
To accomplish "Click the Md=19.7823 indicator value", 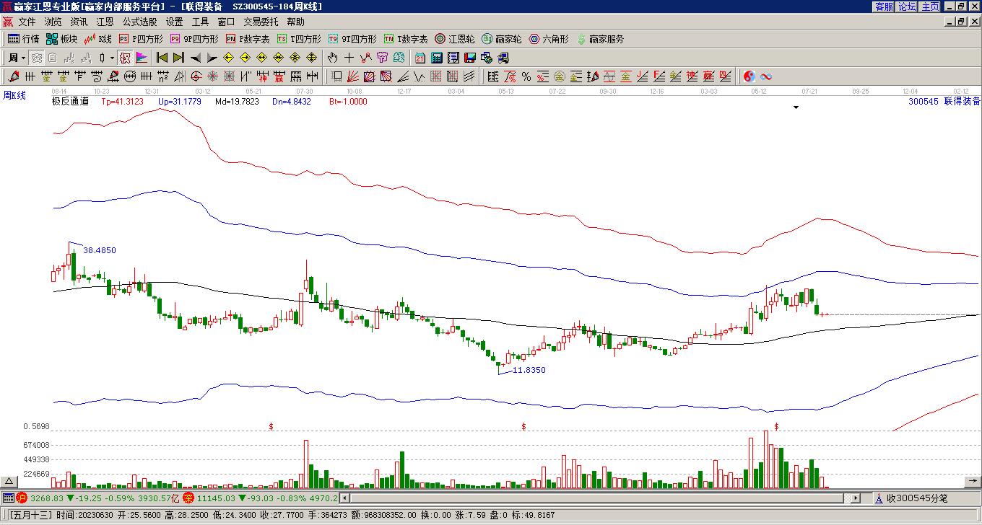I will click(x=237, y=102).
